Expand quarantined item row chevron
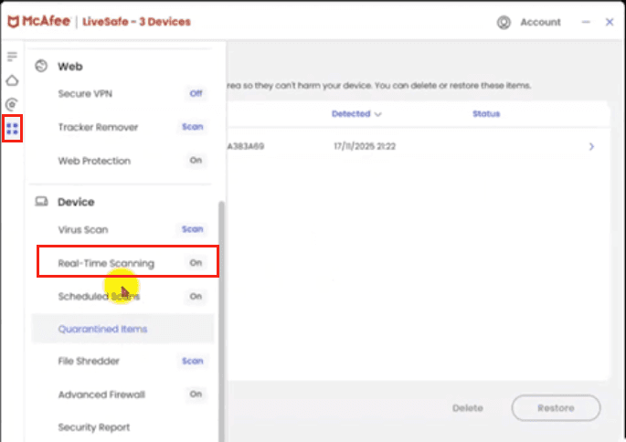 click(x=591, y=146)
